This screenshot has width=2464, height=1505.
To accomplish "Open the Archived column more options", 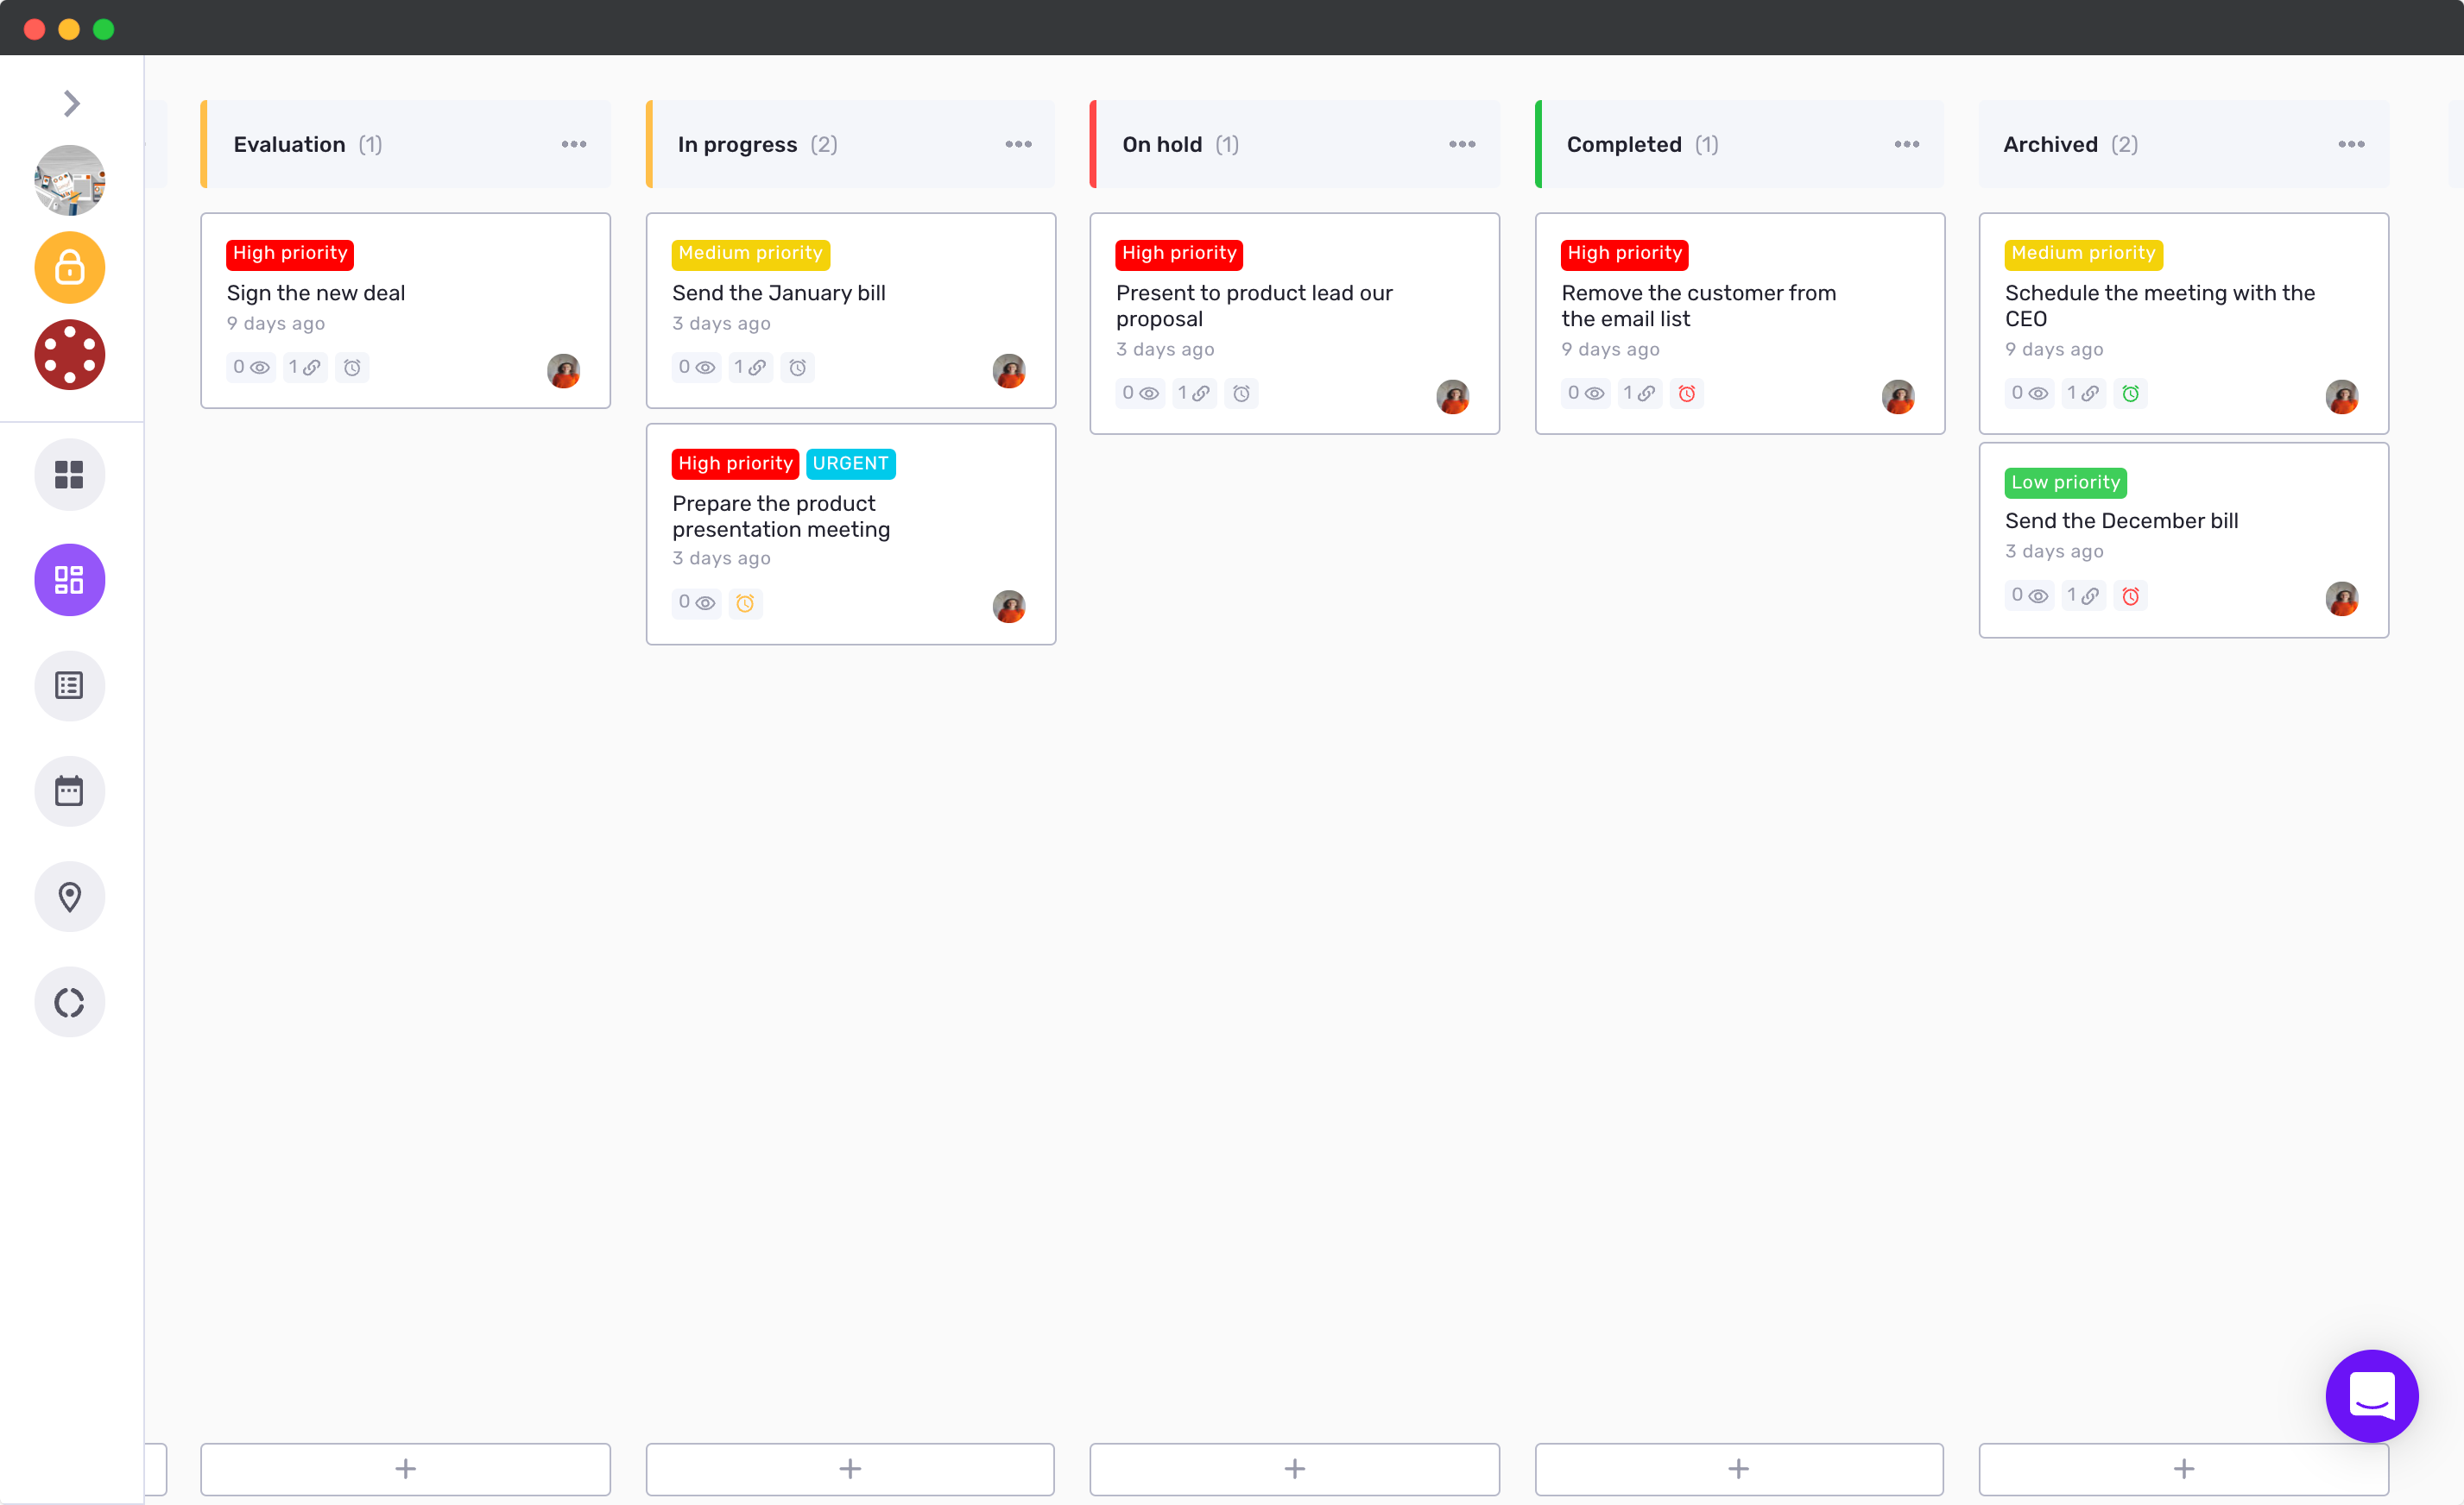I will (x=2351, y=145).
